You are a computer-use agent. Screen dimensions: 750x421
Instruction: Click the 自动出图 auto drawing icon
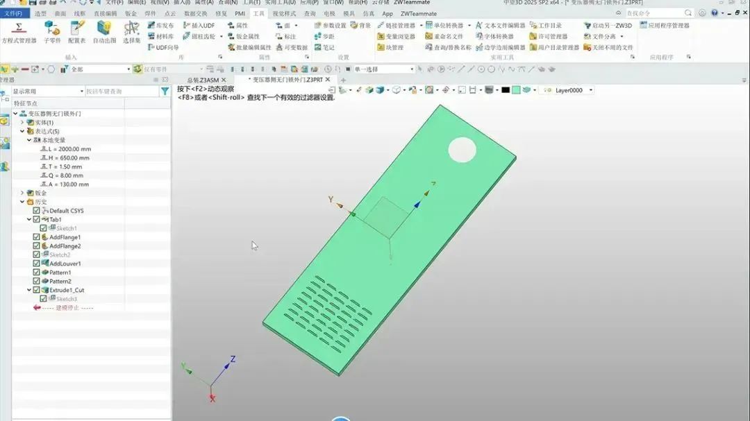104,31
